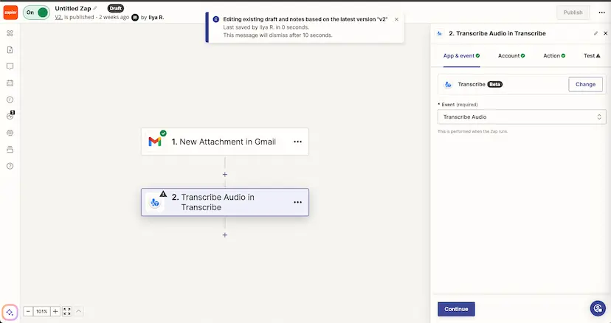This screenshot has height=323, width=611.
Task: Open step 1 Gmail three-dot menu
Action: [x=297, y=142]
